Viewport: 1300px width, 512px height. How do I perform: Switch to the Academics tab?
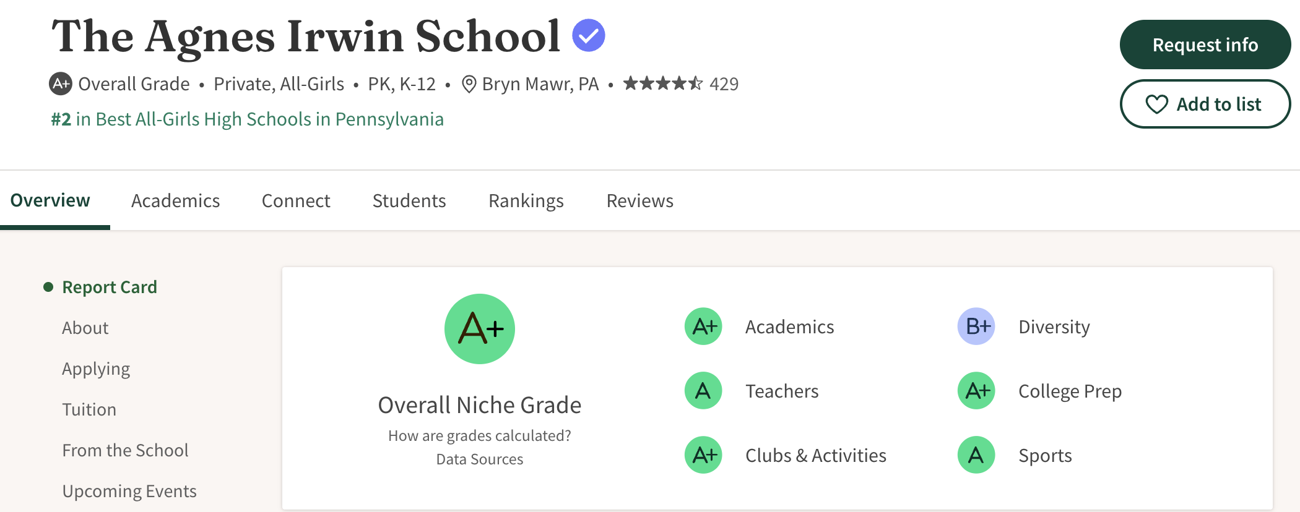click(175, 201)
